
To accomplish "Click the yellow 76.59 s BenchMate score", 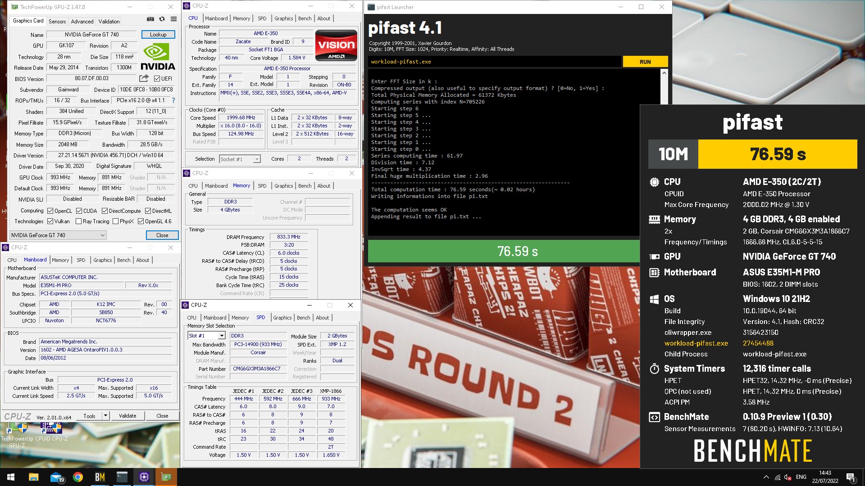I will pos(778,154).
